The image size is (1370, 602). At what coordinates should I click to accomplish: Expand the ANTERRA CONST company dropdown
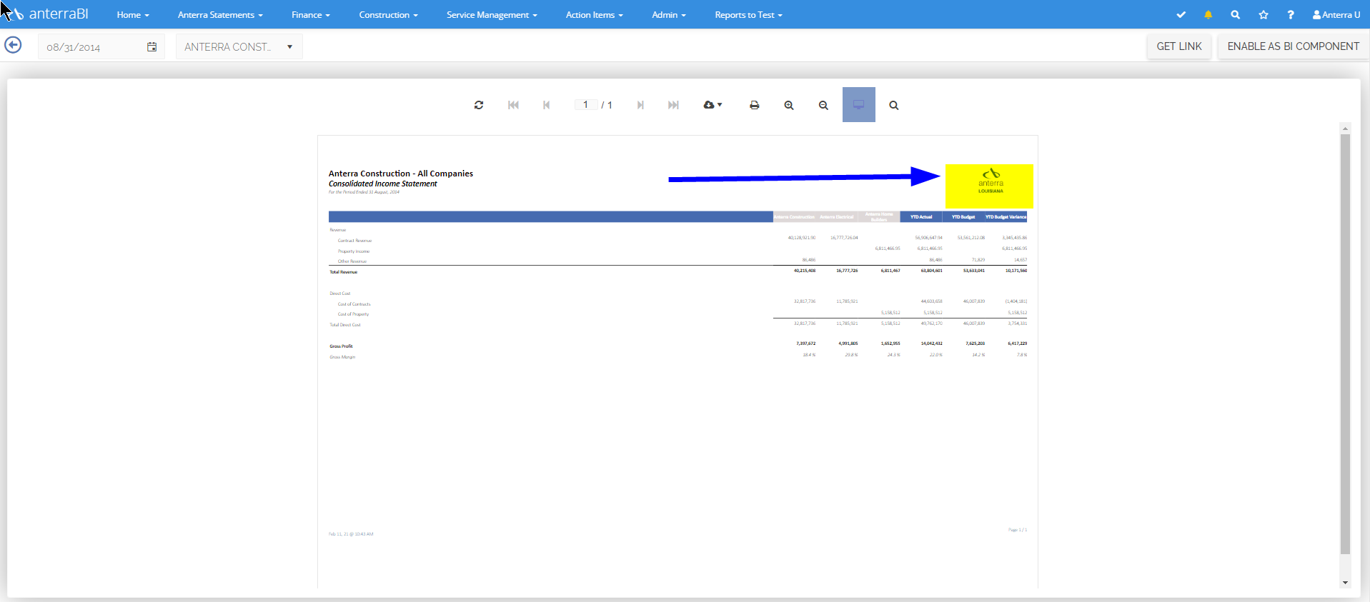[239, 47]
